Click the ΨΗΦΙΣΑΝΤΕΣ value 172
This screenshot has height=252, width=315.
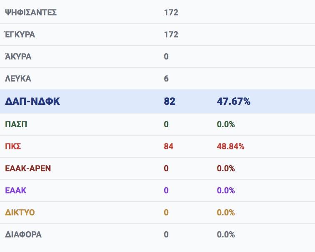point(171,12)
